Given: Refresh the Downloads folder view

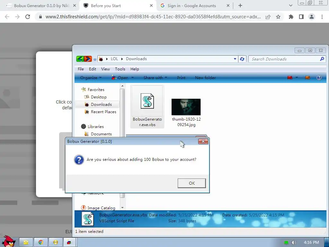Looking at the screenshot, I should (242, 59).
